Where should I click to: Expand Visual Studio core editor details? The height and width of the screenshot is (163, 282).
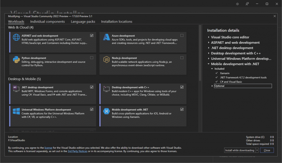[x=209, y=37]
